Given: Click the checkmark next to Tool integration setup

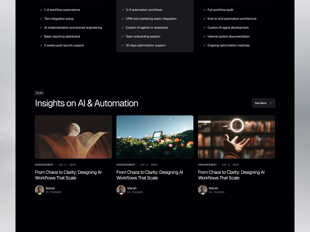Looking at the screenshot, I should [x=41, y=19].
